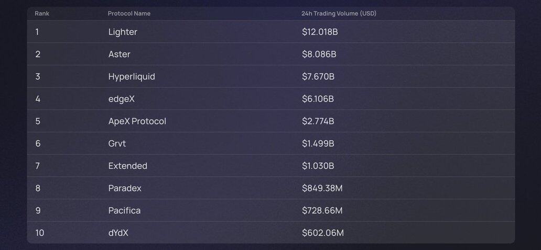Open the Lighter protocol row
This screenshot has height=250, width=541.
pos(123,32)
